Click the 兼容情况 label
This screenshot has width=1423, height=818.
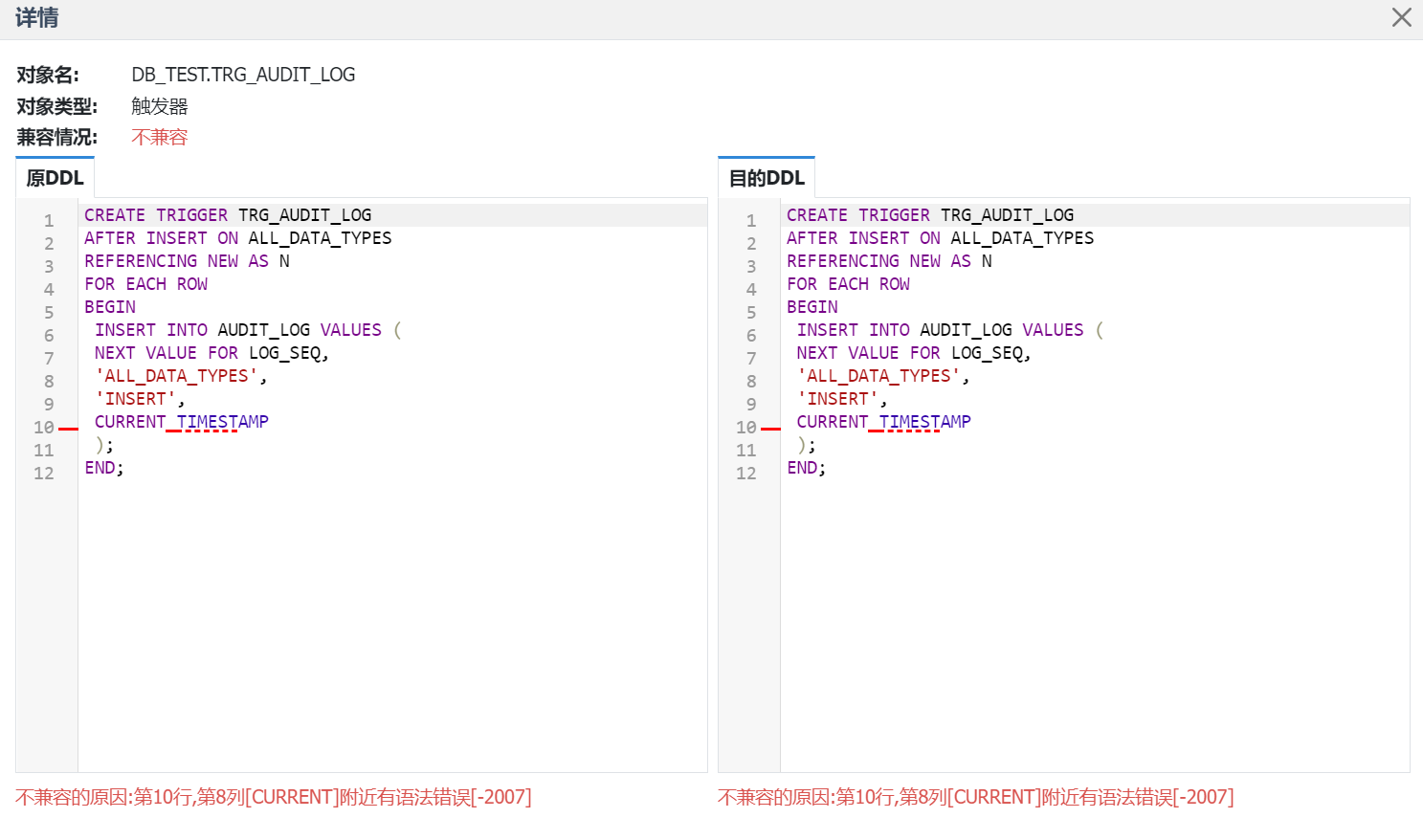(x=56, y=137)
